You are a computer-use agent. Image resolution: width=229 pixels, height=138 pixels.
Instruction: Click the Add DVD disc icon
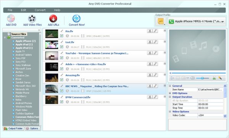point(11,19)
